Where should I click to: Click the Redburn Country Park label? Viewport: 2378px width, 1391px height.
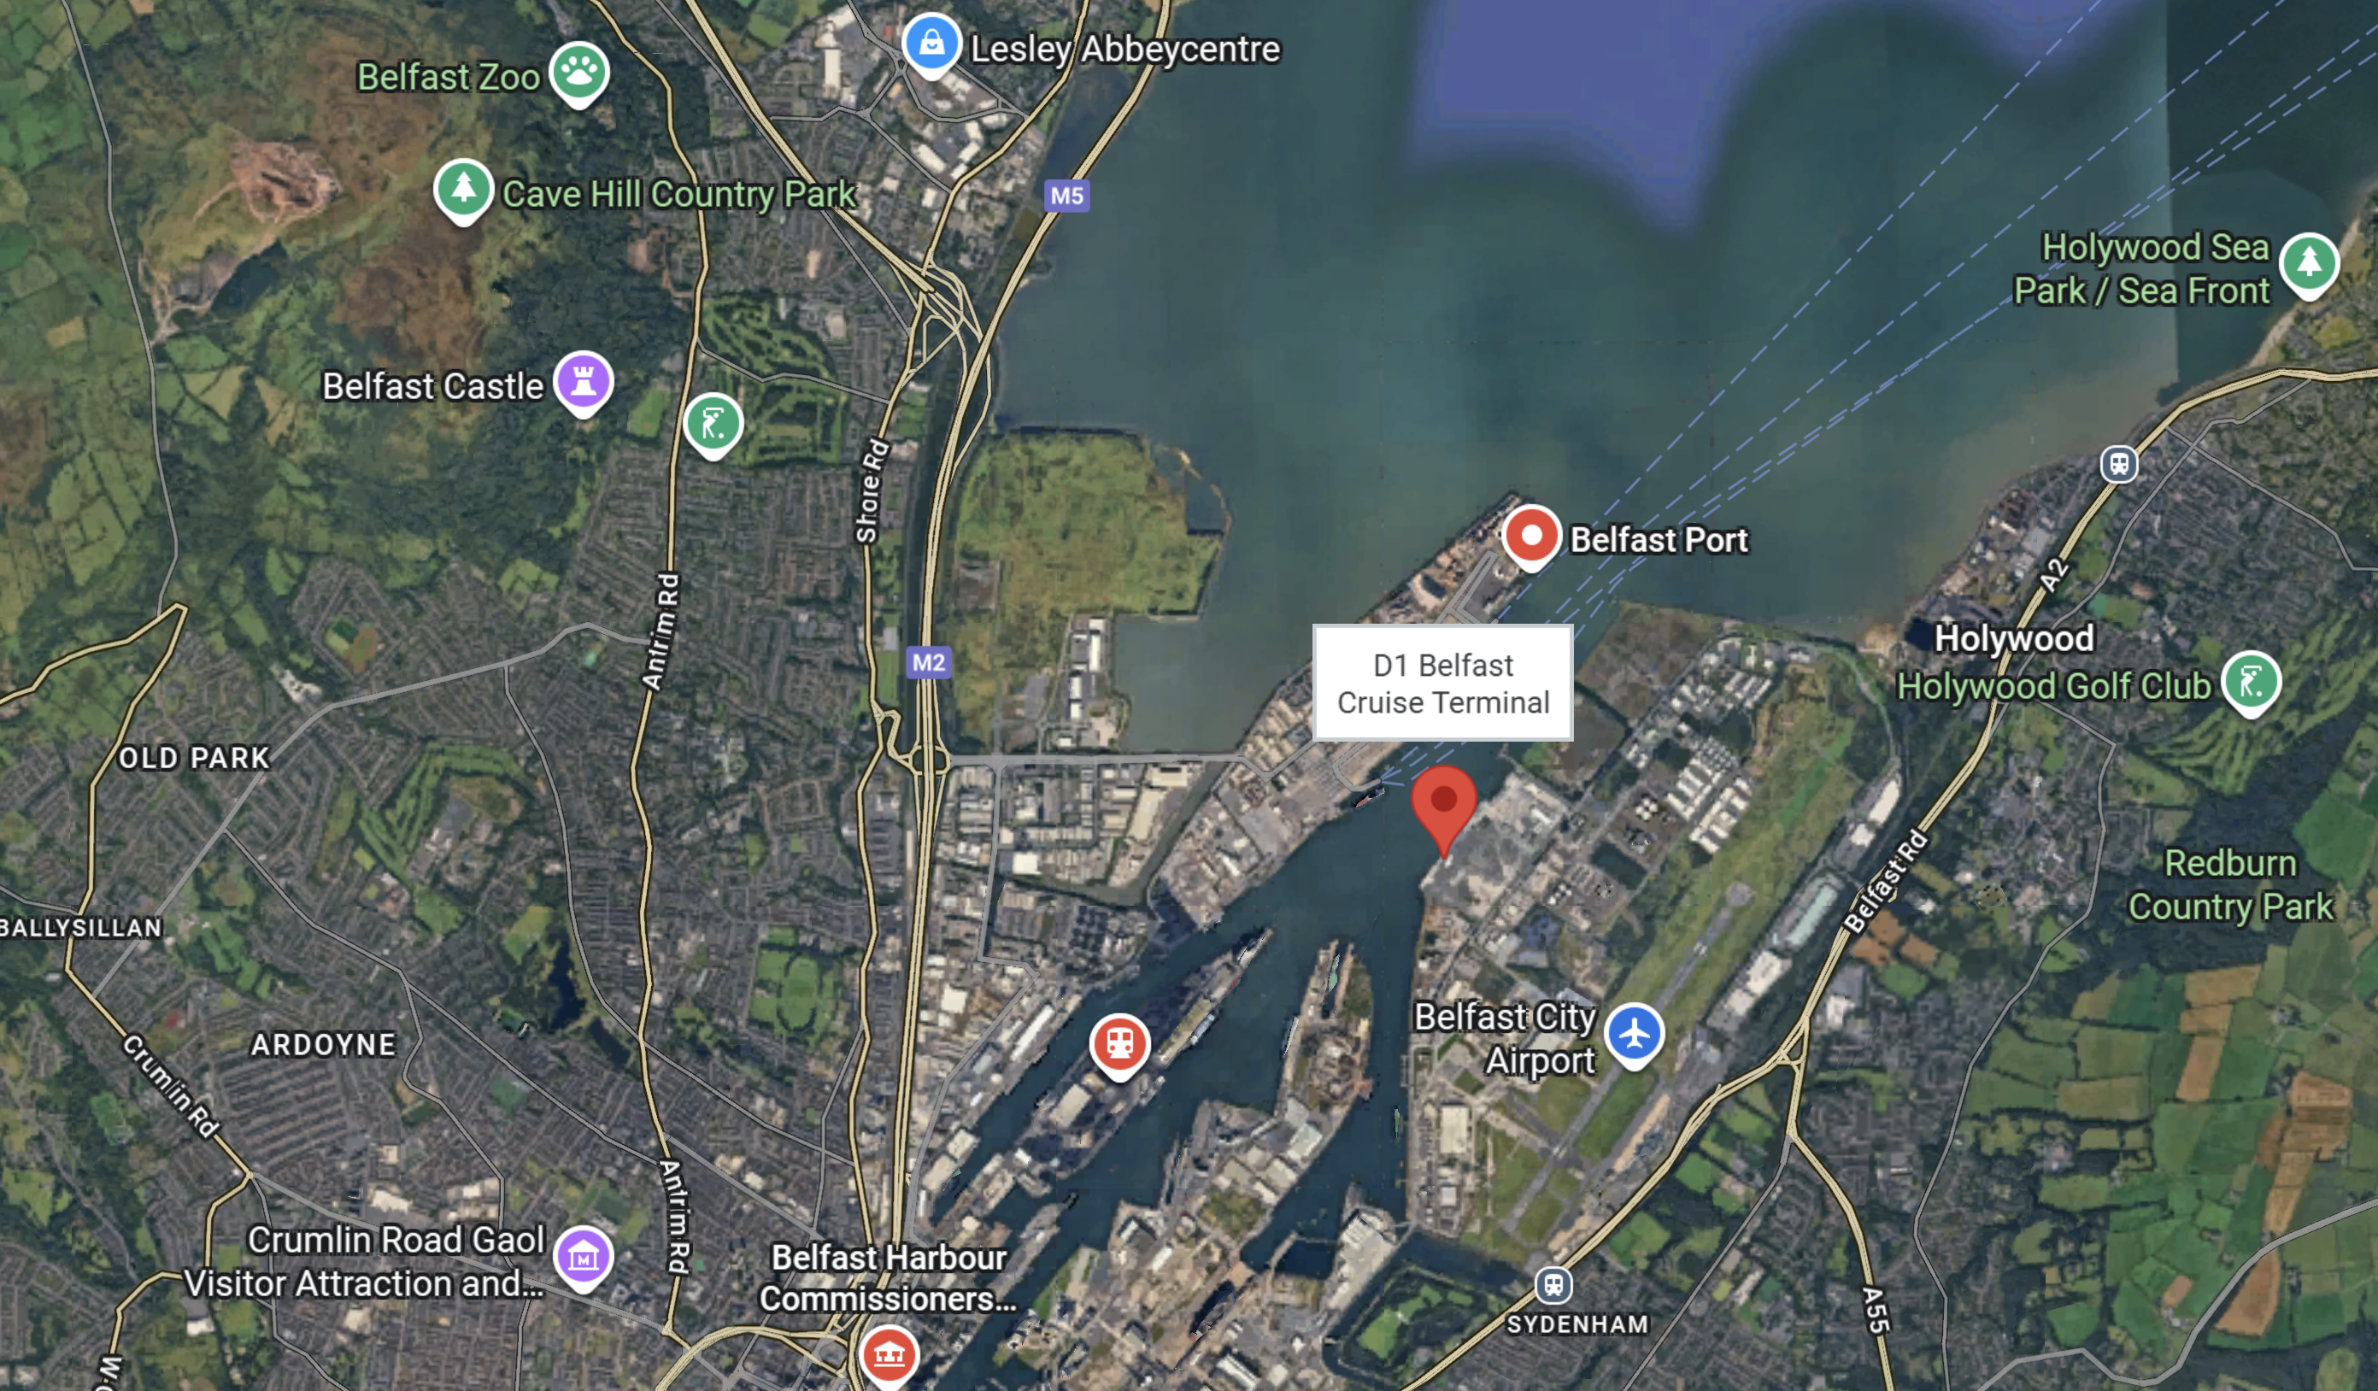pyautogui.click(x=2230, y=885)
